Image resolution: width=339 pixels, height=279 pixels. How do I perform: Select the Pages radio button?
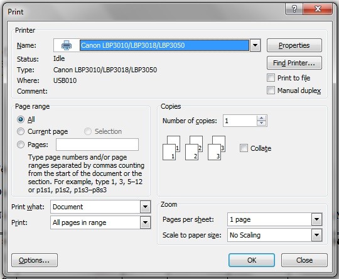21,145
